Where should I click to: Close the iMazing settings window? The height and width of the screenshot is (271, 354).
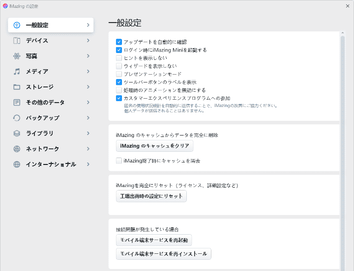(348, 6)
